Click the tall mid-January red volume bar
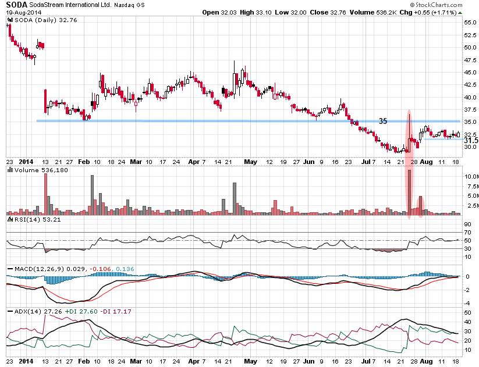 46,194
